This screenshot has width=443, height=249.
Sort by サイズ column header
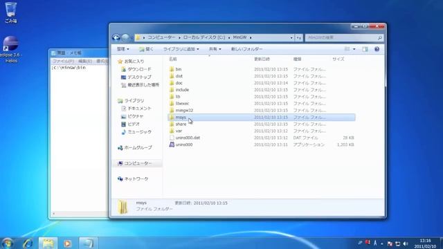point(338,59)
